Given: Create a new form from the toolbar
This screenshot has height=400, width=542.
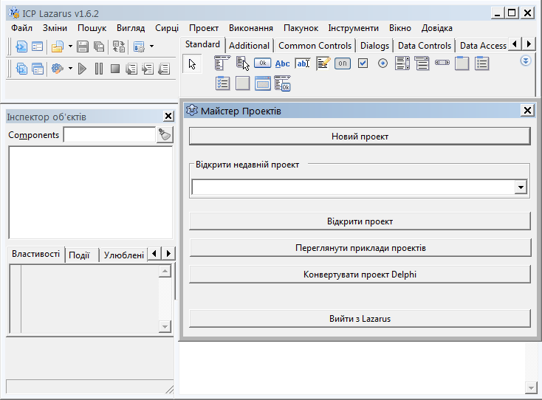Looking at the screenshot, I should [38, 46].
